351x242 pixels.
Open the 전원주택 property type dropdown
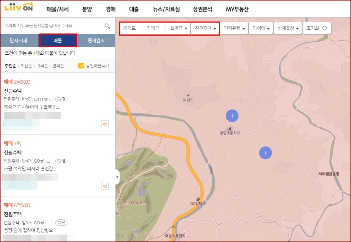pos(205,28)
